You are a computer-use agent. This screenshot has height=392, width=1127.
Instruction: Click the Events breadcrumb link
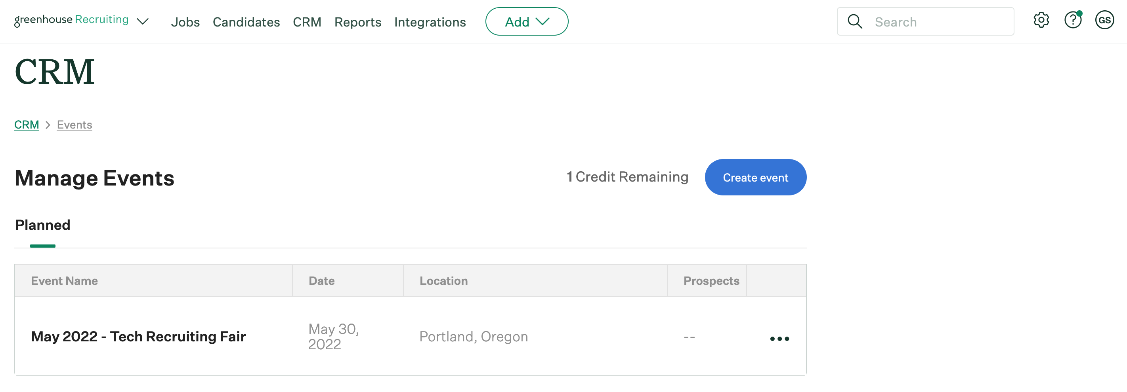(x=74, y=125)
